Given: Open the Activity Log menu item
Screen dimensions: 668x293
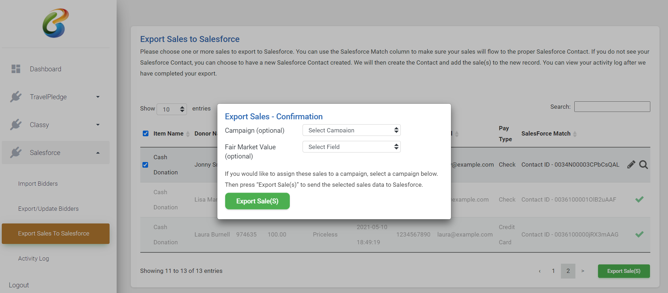Looking at the screenshot, I should 34,258.
